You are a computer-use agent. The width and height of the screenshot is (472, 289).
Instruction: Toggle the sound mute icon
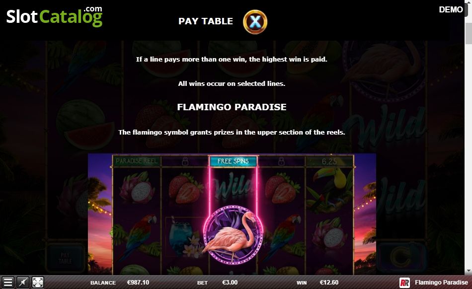[23, 283]
